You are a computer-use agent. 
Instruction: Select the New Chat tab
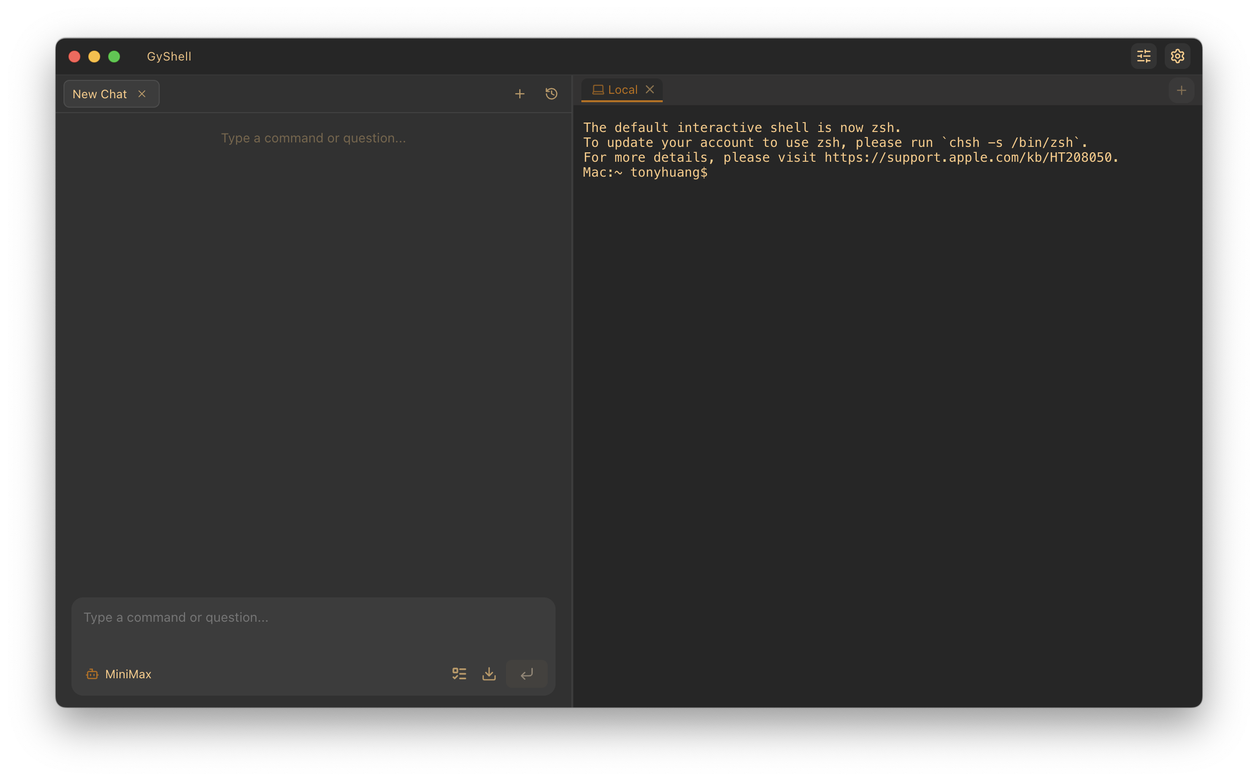coord(100,93)
